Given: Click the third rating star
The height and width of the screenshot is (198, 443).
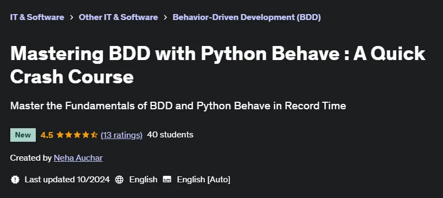Looking at the screenshot, I should [x=77, y=135].
